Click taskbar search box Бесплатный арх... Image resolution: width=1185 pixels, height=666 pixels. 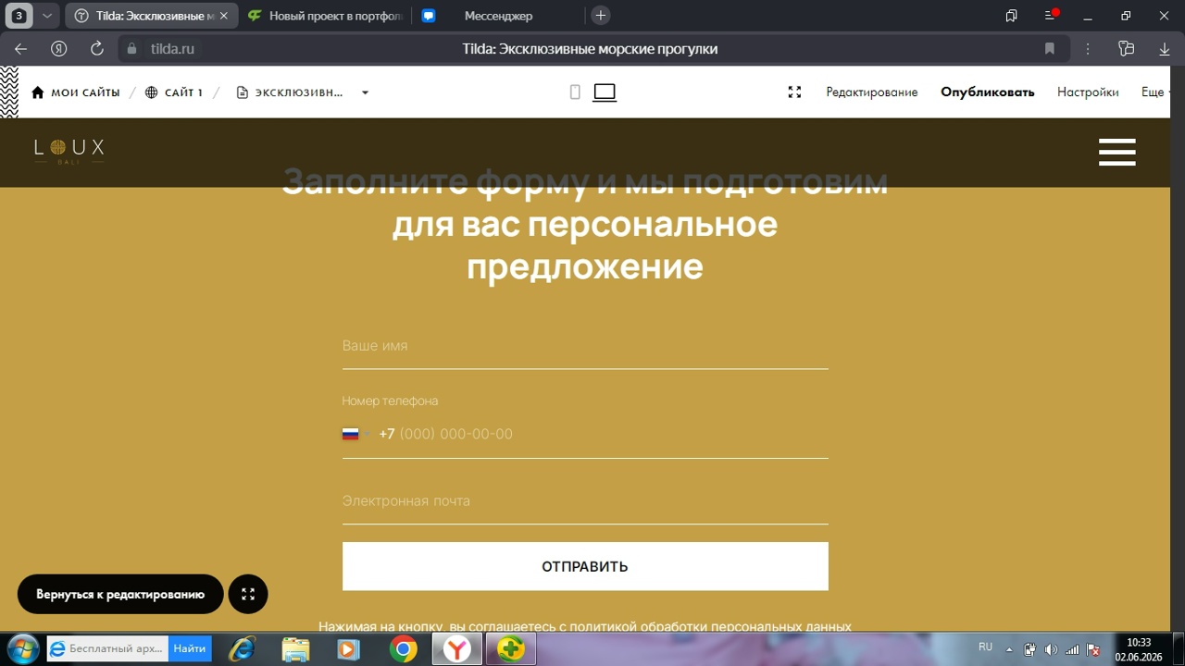107,648
